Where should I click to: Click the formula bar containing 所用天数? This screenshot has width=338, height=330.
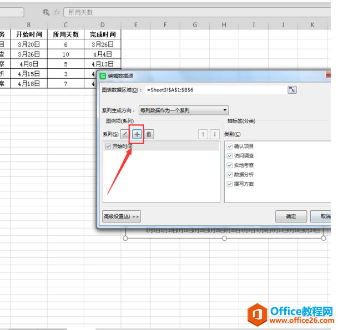point(197,12)
